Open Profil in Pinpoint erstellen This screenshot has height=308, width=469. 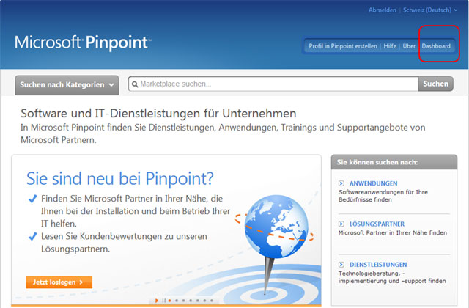point(343,46)
